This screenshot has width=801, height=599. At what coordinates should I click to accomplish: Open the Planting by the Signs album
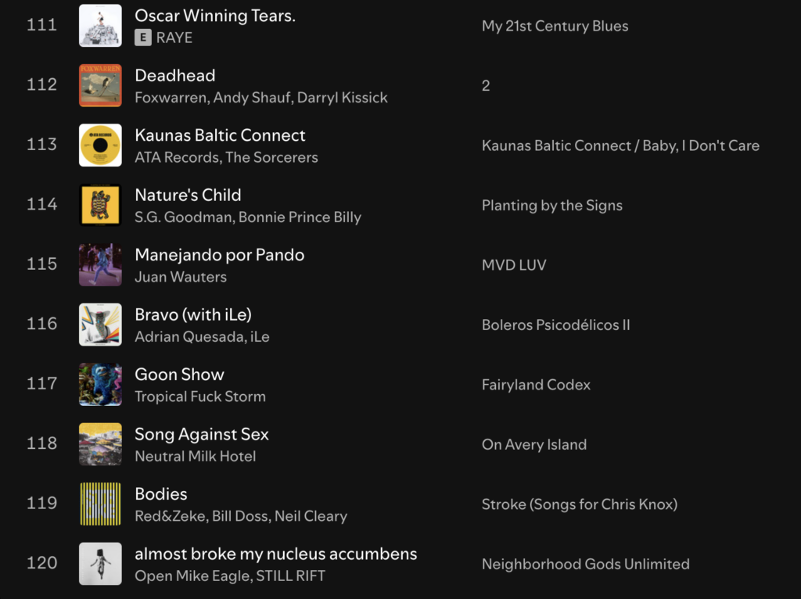click(551, 206)
